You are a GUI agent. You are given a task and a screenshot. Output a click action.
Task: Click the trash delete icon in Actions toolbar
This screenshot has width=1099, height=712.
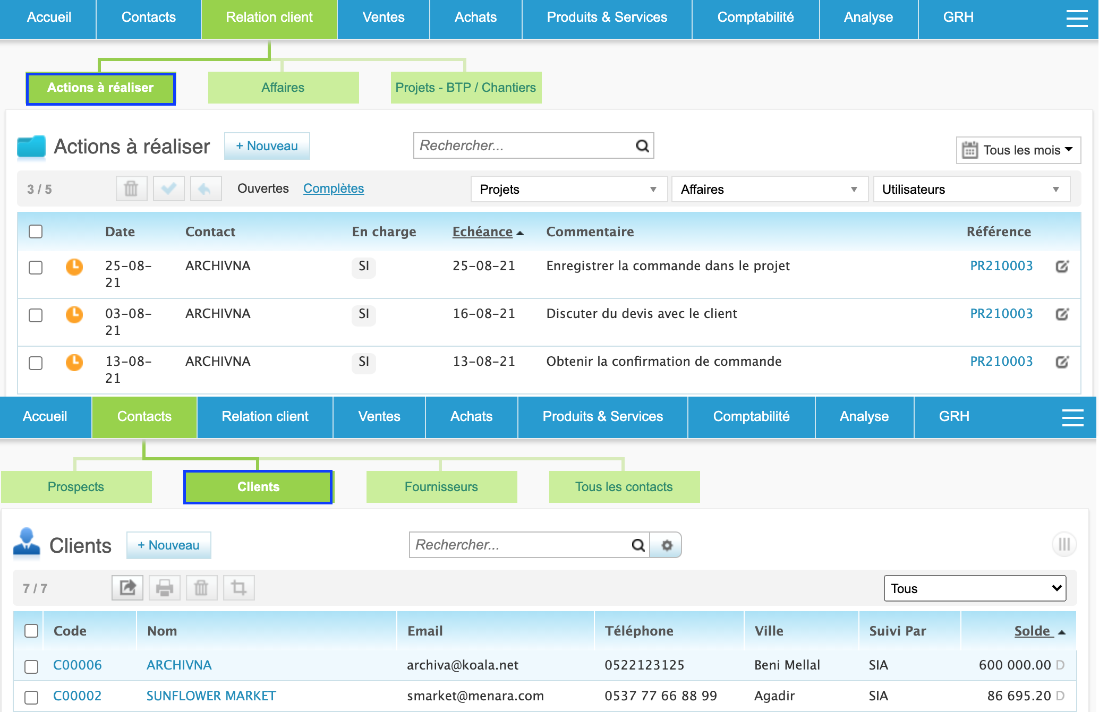(x=131, y=188)
